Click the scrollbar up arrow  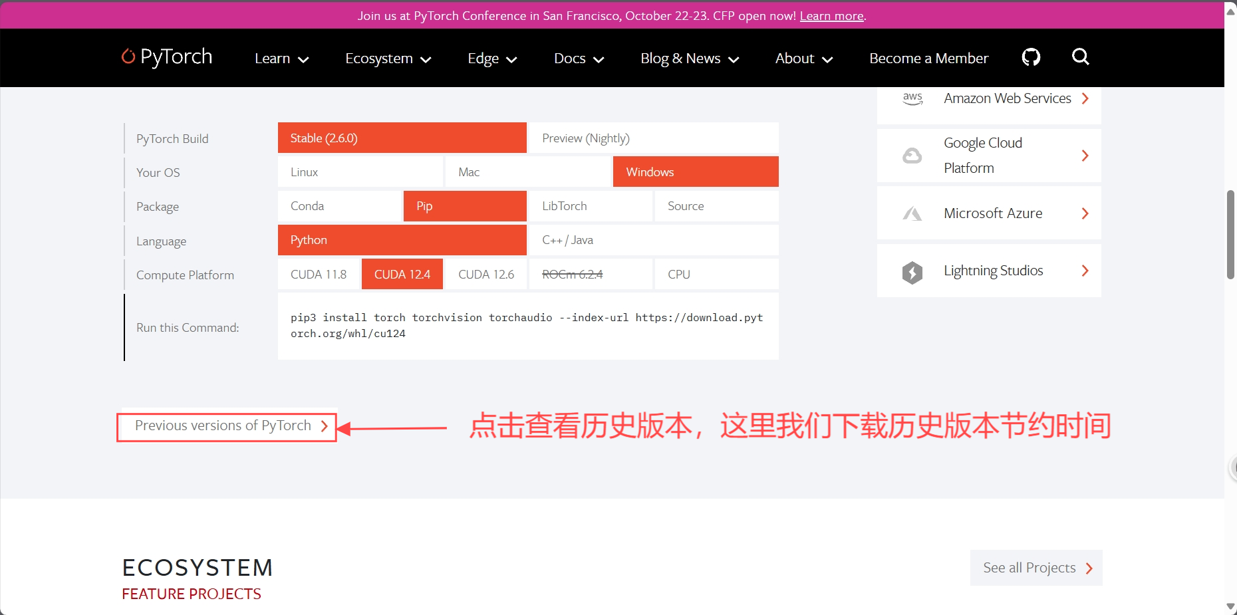pos(1231,11)
